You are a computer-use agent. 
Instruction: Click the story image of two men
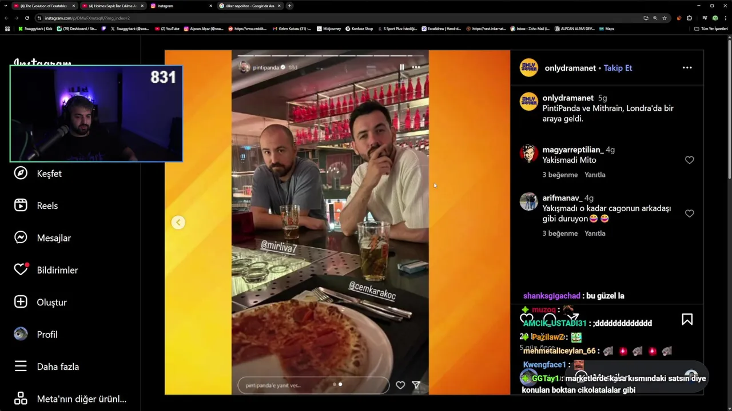[330, 222]
